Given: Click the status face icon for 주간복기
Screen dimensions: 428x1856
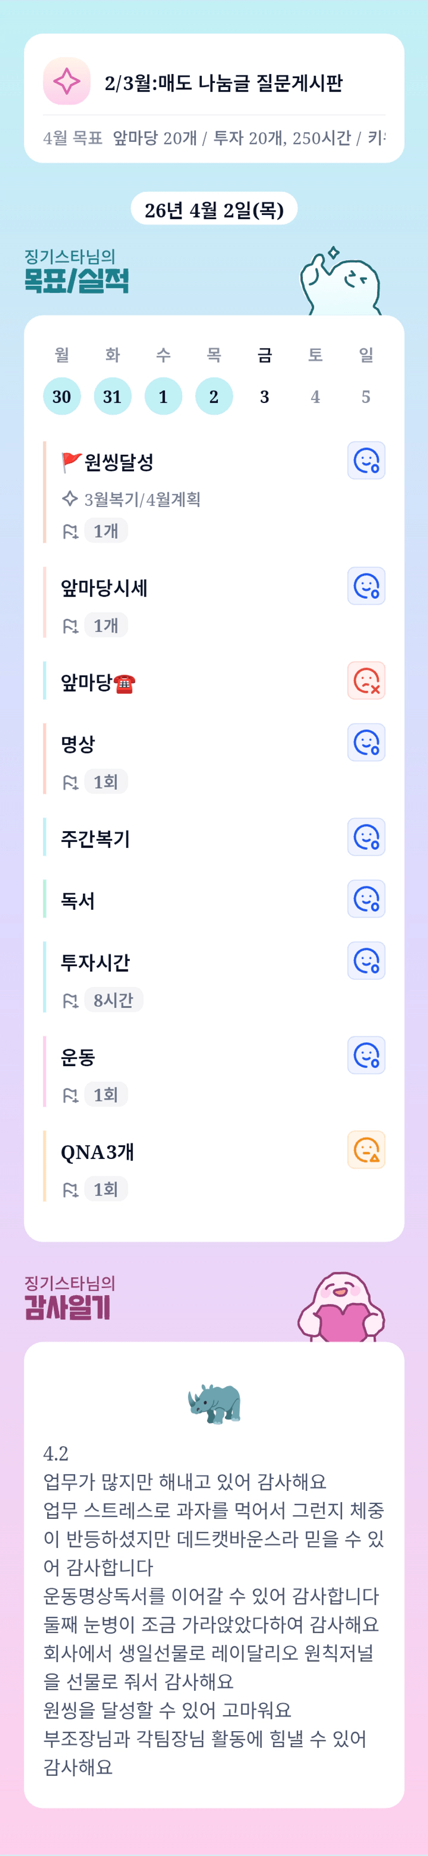Looking at the screenshot, I should point(366,836).
